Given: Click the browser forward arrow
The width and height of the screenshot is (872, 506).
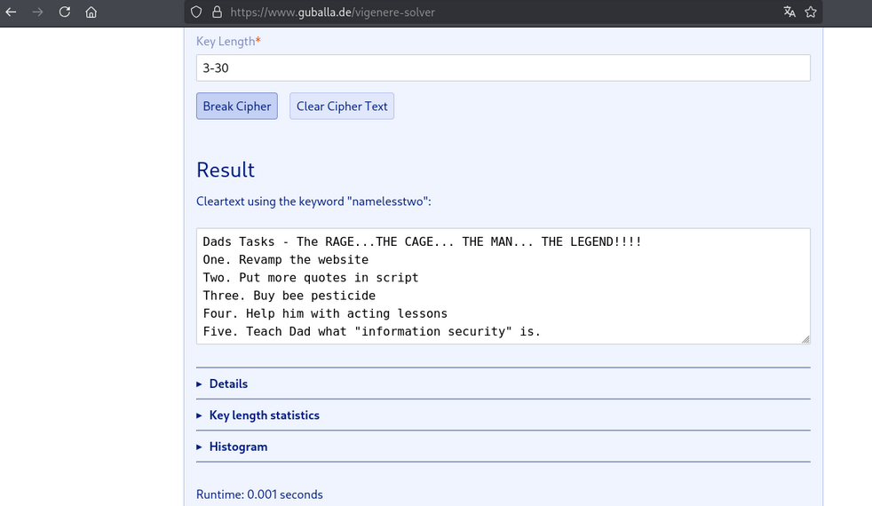Looking at the screenshot, I should [37, 12].
